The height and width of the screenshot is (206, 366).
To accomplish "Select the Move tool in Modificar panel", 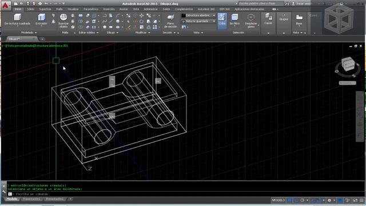I will click(141, 15).
